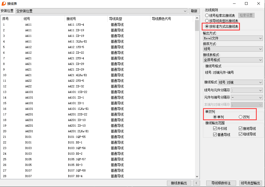This screenshot has width=265, height=187.
Task: Open 元件与端号分隔符 dropdown
Action: [247, 98]
